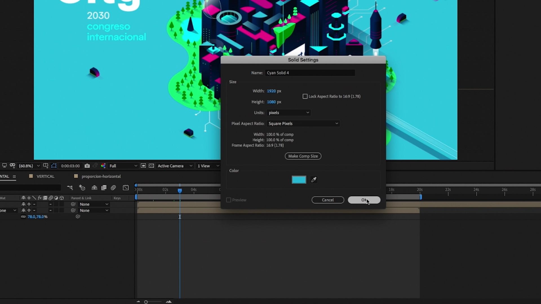Toggle shy switch on first layer row
This screenshot has width=541, height=304.
pos(23,204)
